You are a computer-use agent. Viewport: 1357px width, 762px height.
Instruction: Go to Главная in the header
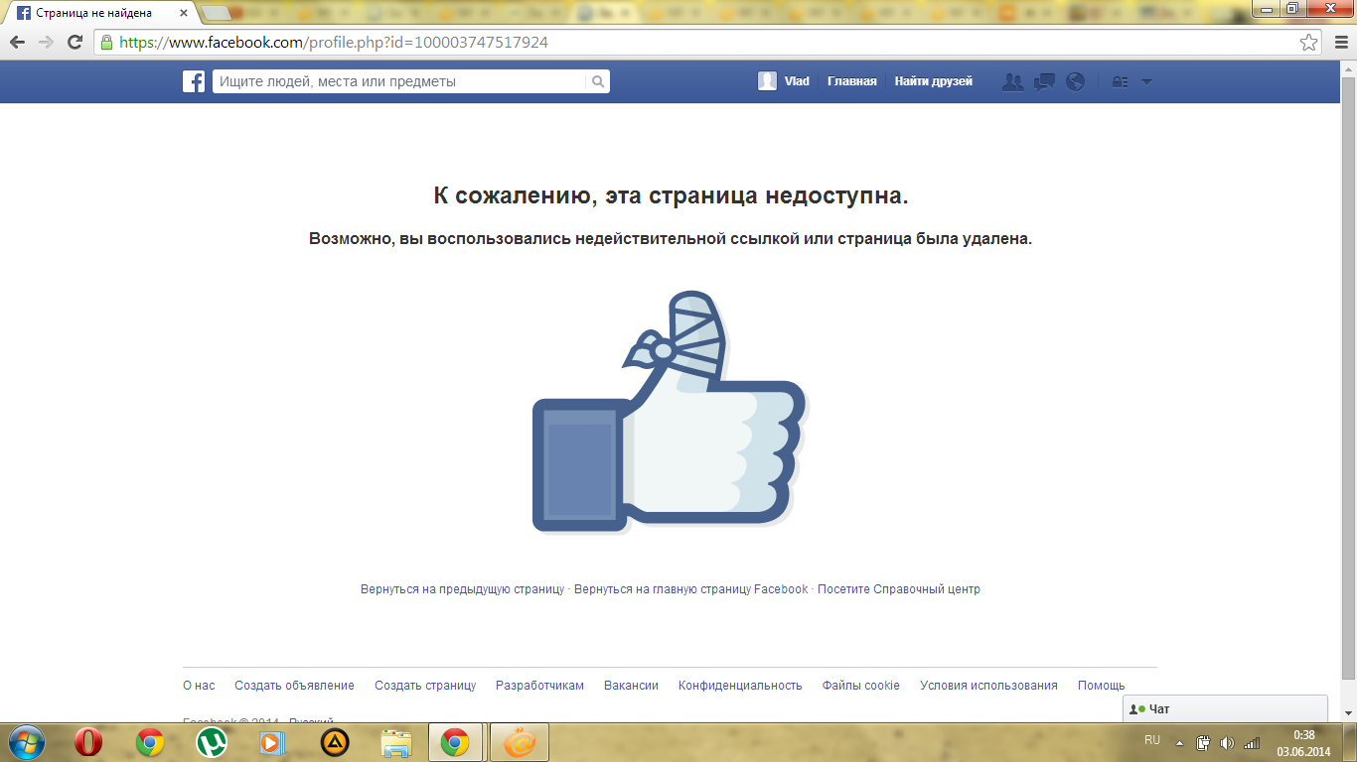coord(852,81)
